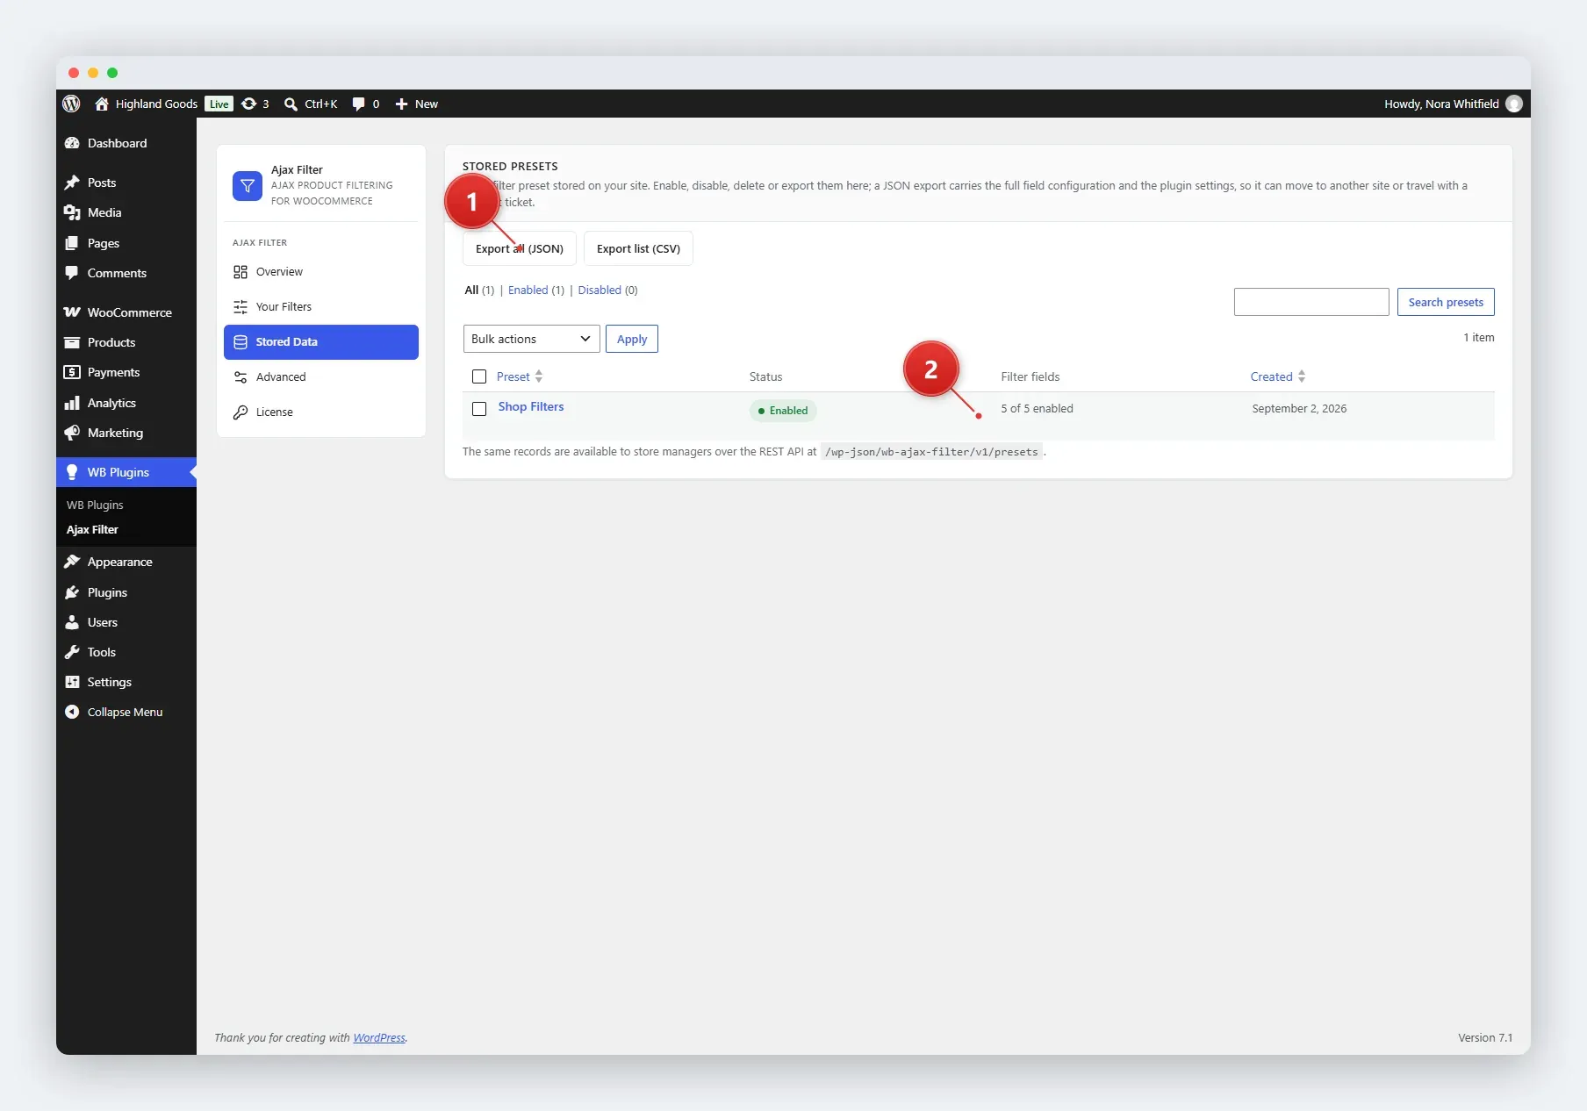The height and width of the screenshot is (1111, 1587).
Task: Click the Appearance brush icon
Action: (72, 562)
